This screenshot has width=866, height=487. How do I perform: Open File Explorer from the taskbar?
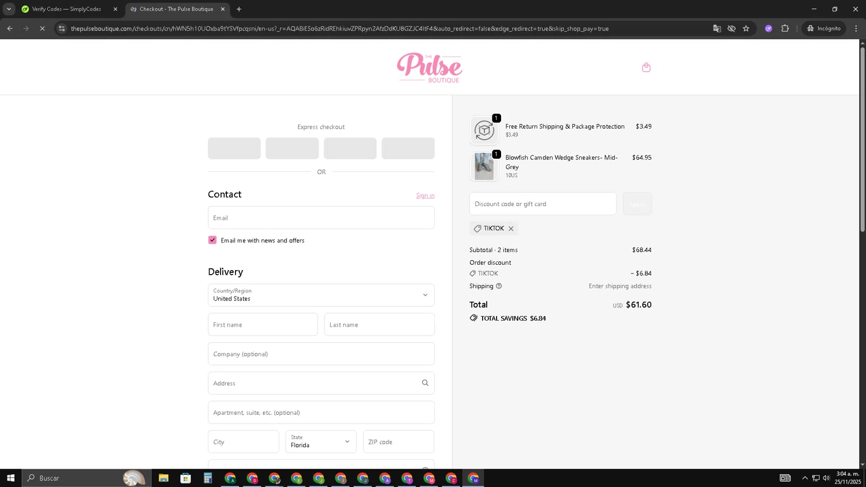click(163, 478)
